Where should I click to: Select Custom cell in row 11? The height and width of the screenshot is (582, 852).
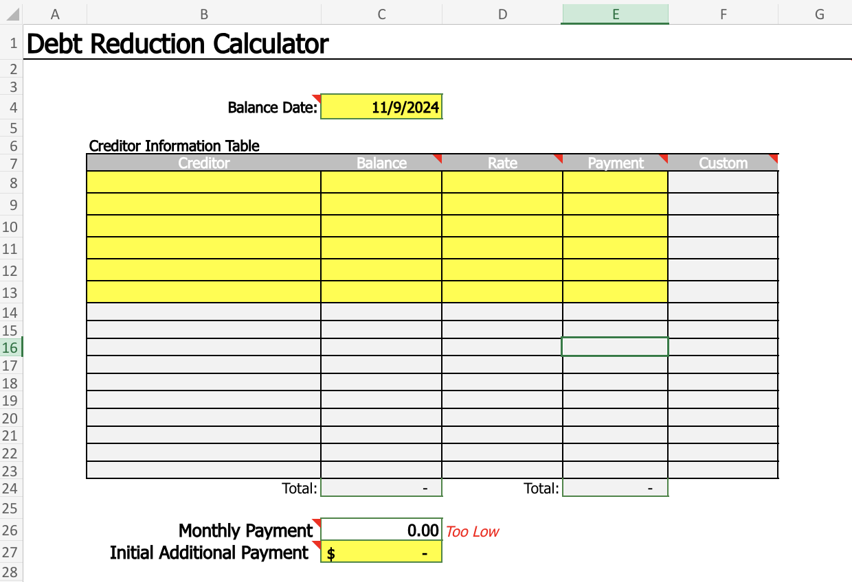[x=723, y=248]
